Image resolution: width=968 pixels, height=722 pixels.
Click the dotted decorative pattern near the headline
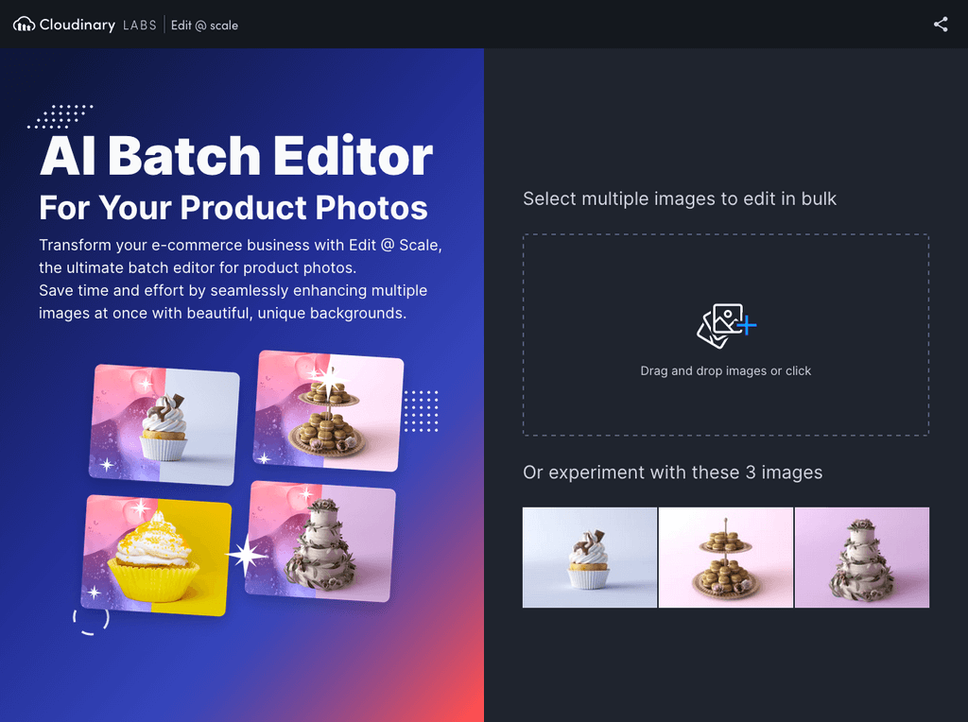pyautogui.click(x=60, y=115)
